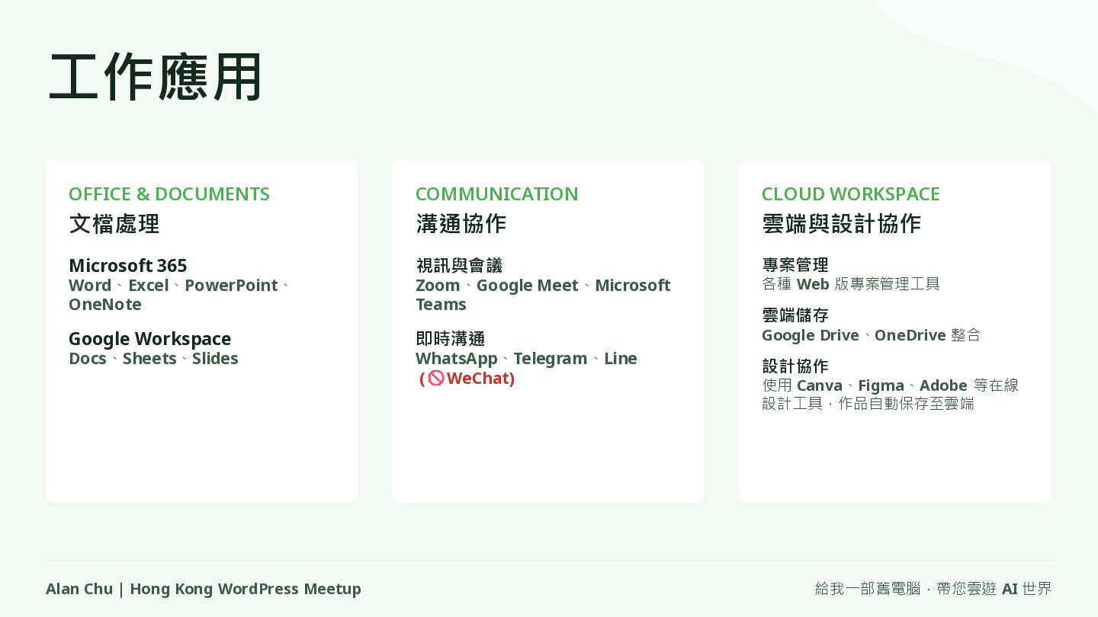Click the 文檔處理 card title
This screenshot has width=1098, height=617.
pos(114,224)
